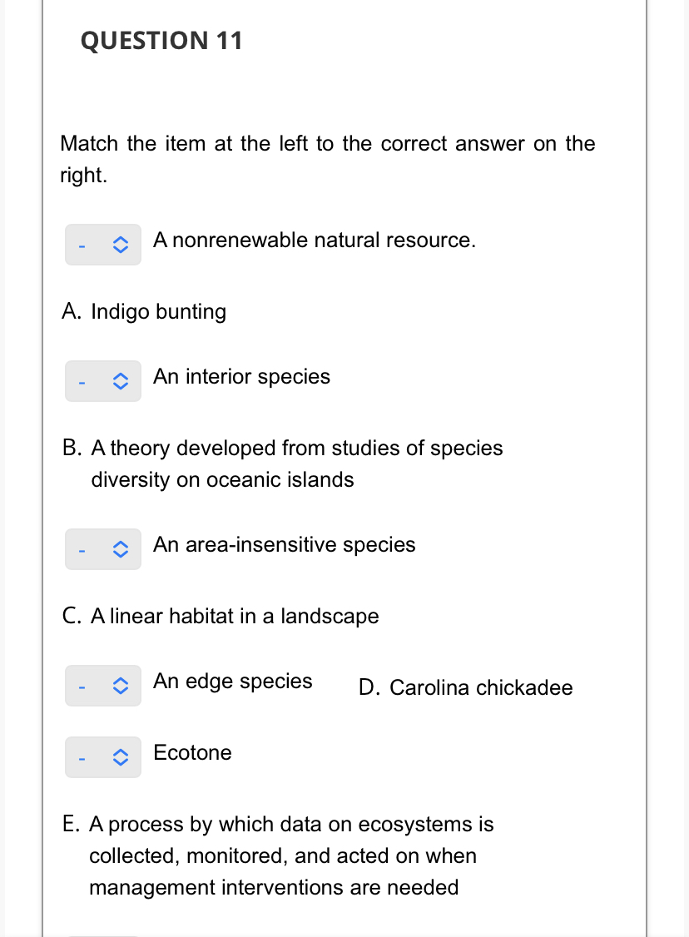Click answer B about oceanic islands theory
This screenshot has height=937, width=689.
coord(283,464)
